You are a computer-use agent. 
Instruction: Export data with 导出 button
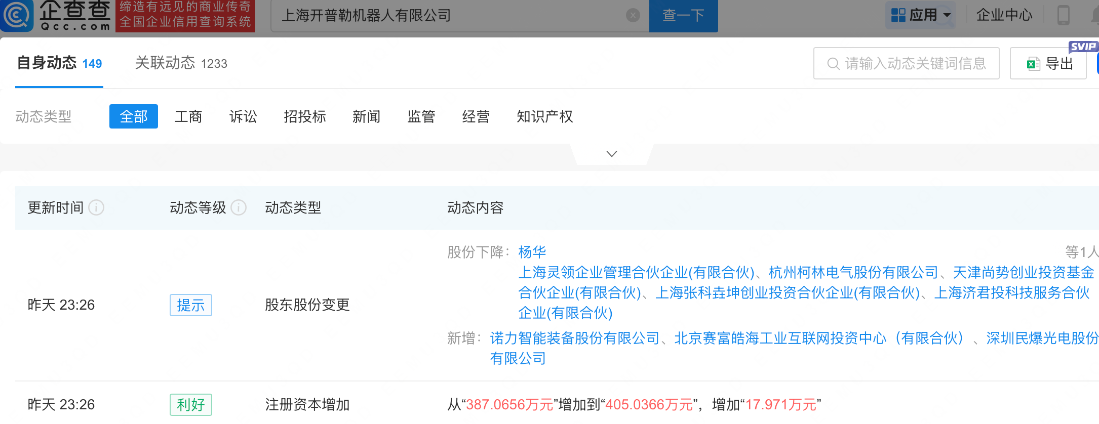[x=1048, y=64]
